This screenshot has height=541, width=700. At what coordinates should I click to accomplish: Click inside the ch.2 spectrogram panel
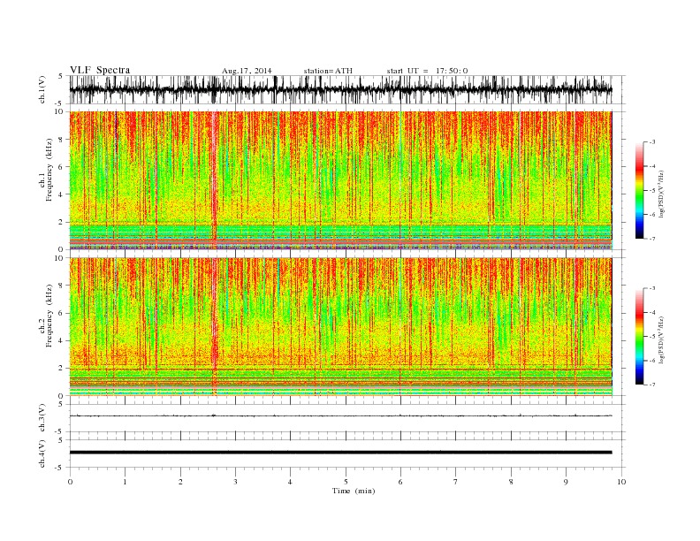(340, 327)
